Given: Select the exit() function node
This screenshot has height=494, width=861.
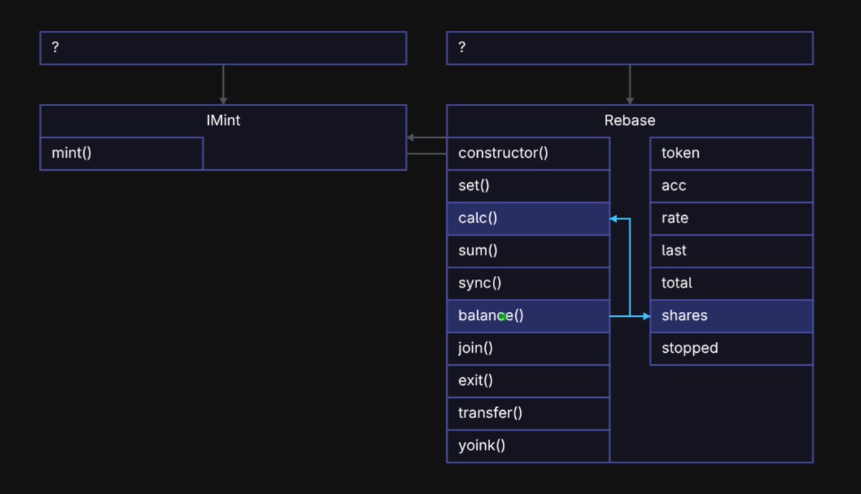Looking at the screenshot, I should tap(528, 381).
